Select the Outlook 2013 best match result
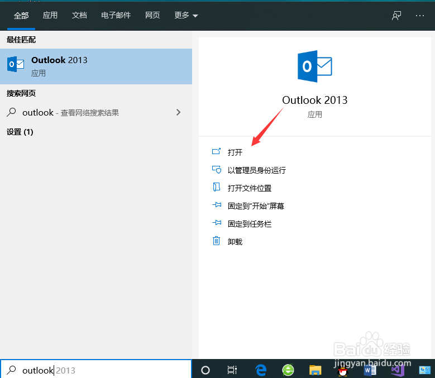 click(96, 66)
